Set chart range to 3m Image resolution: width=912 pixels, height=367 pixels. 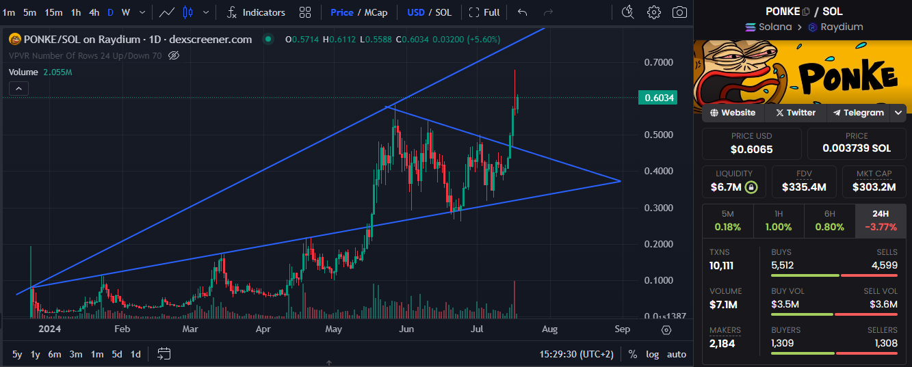point(76,354)
